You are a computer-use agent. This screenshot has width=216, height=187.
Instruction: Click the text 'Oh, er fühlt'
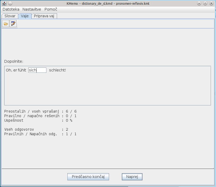tap(16, 70)
